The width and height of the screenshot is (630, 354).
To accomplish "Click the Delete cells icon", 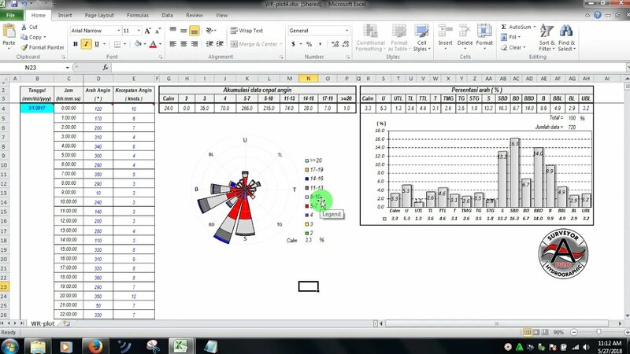I will click(x=465, y=31).
